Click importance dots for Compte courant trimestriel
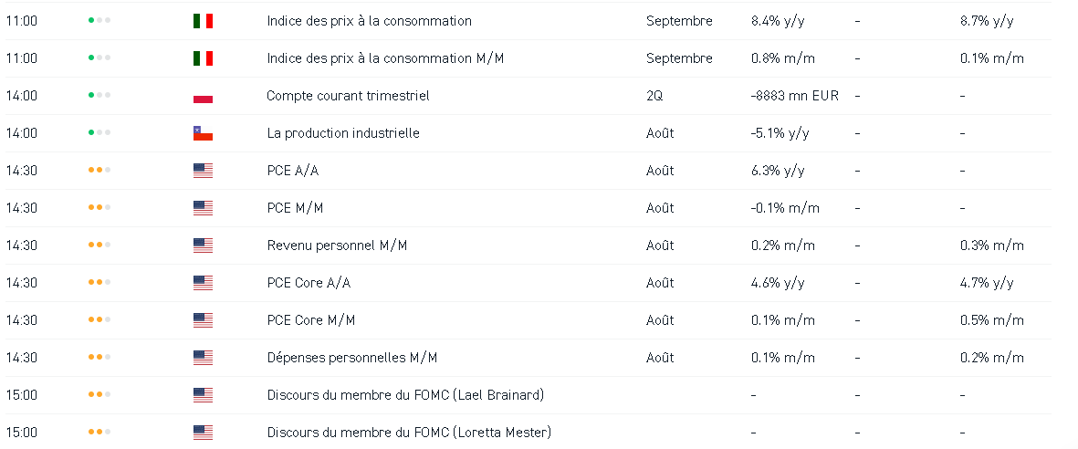Image resolution: width=1078 pixels, height=449 pixels. point(99,96)
